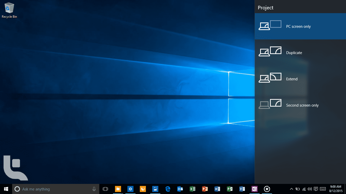Image resolution: width=346 pixels, height=194 pixels.
Task: Choose Duplicate in the Project panel
Action: point(300,53)
